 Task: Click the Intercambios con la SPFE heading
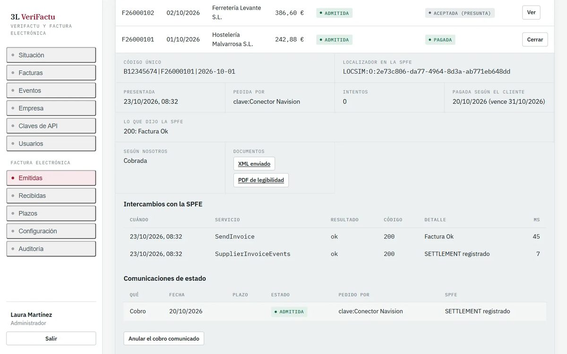click(163, 204)
